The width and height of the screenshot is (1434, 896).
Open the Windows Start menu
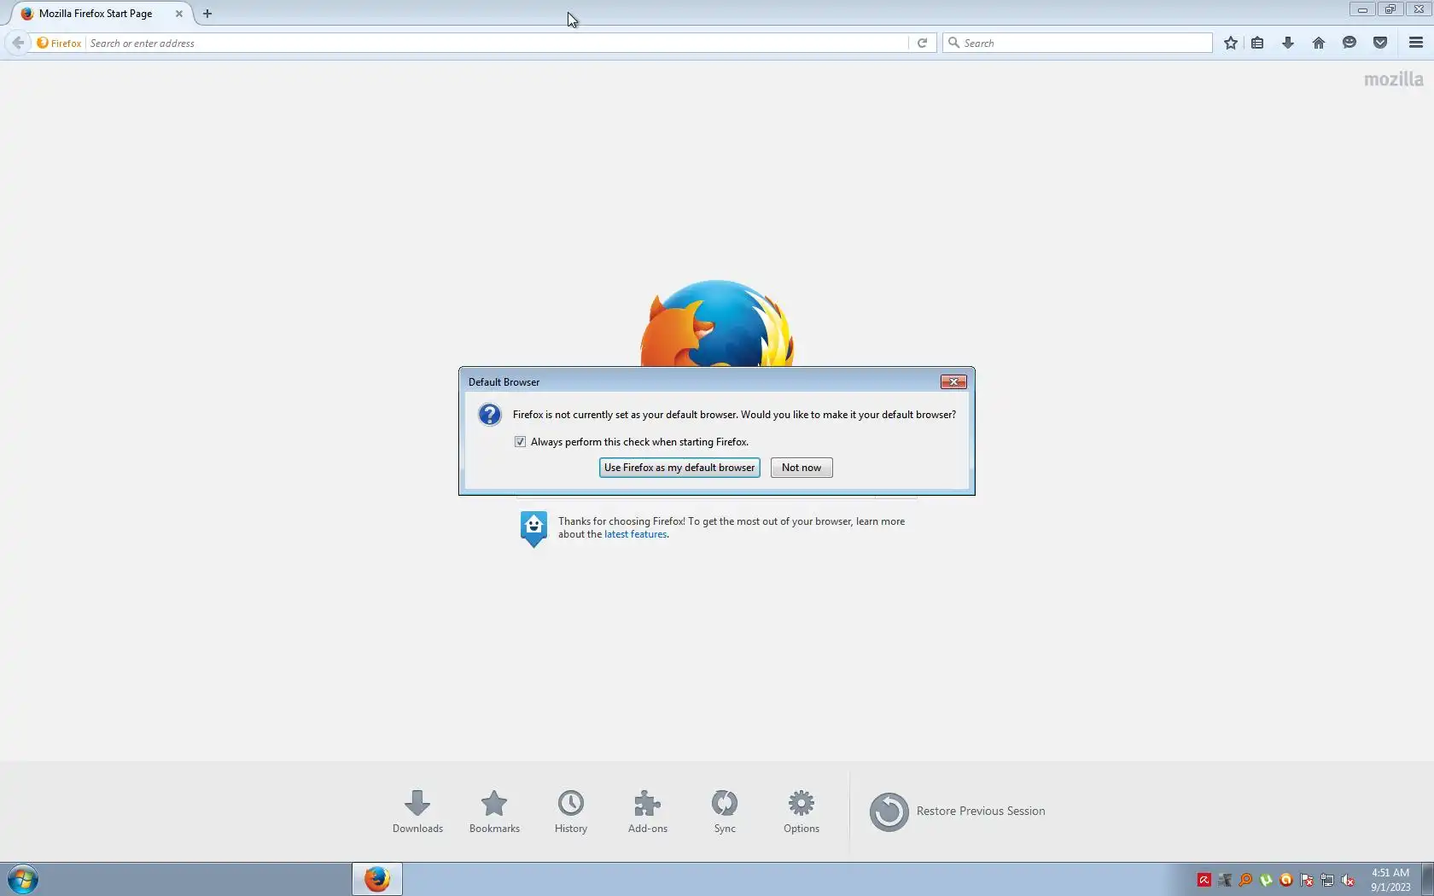[23, 879]
